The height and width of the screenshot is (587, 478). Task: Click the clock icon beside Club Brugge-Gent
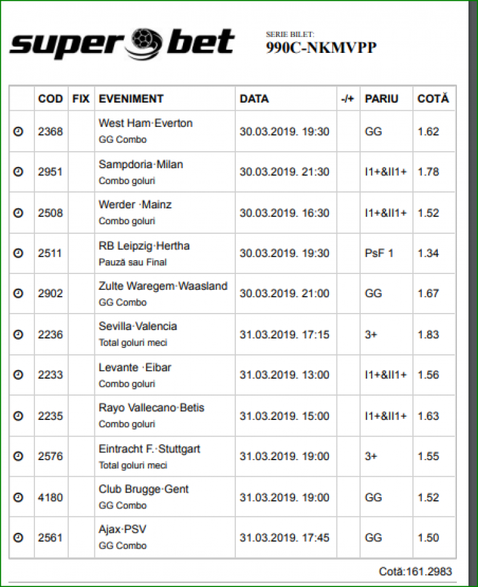tap(18, 496)
